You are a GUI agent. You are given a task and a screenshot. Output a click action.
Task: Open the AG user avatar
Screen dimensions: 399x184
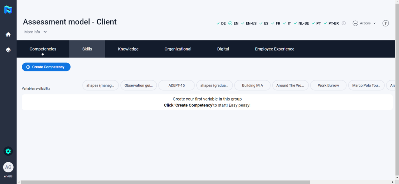click(x=8, y=167)
